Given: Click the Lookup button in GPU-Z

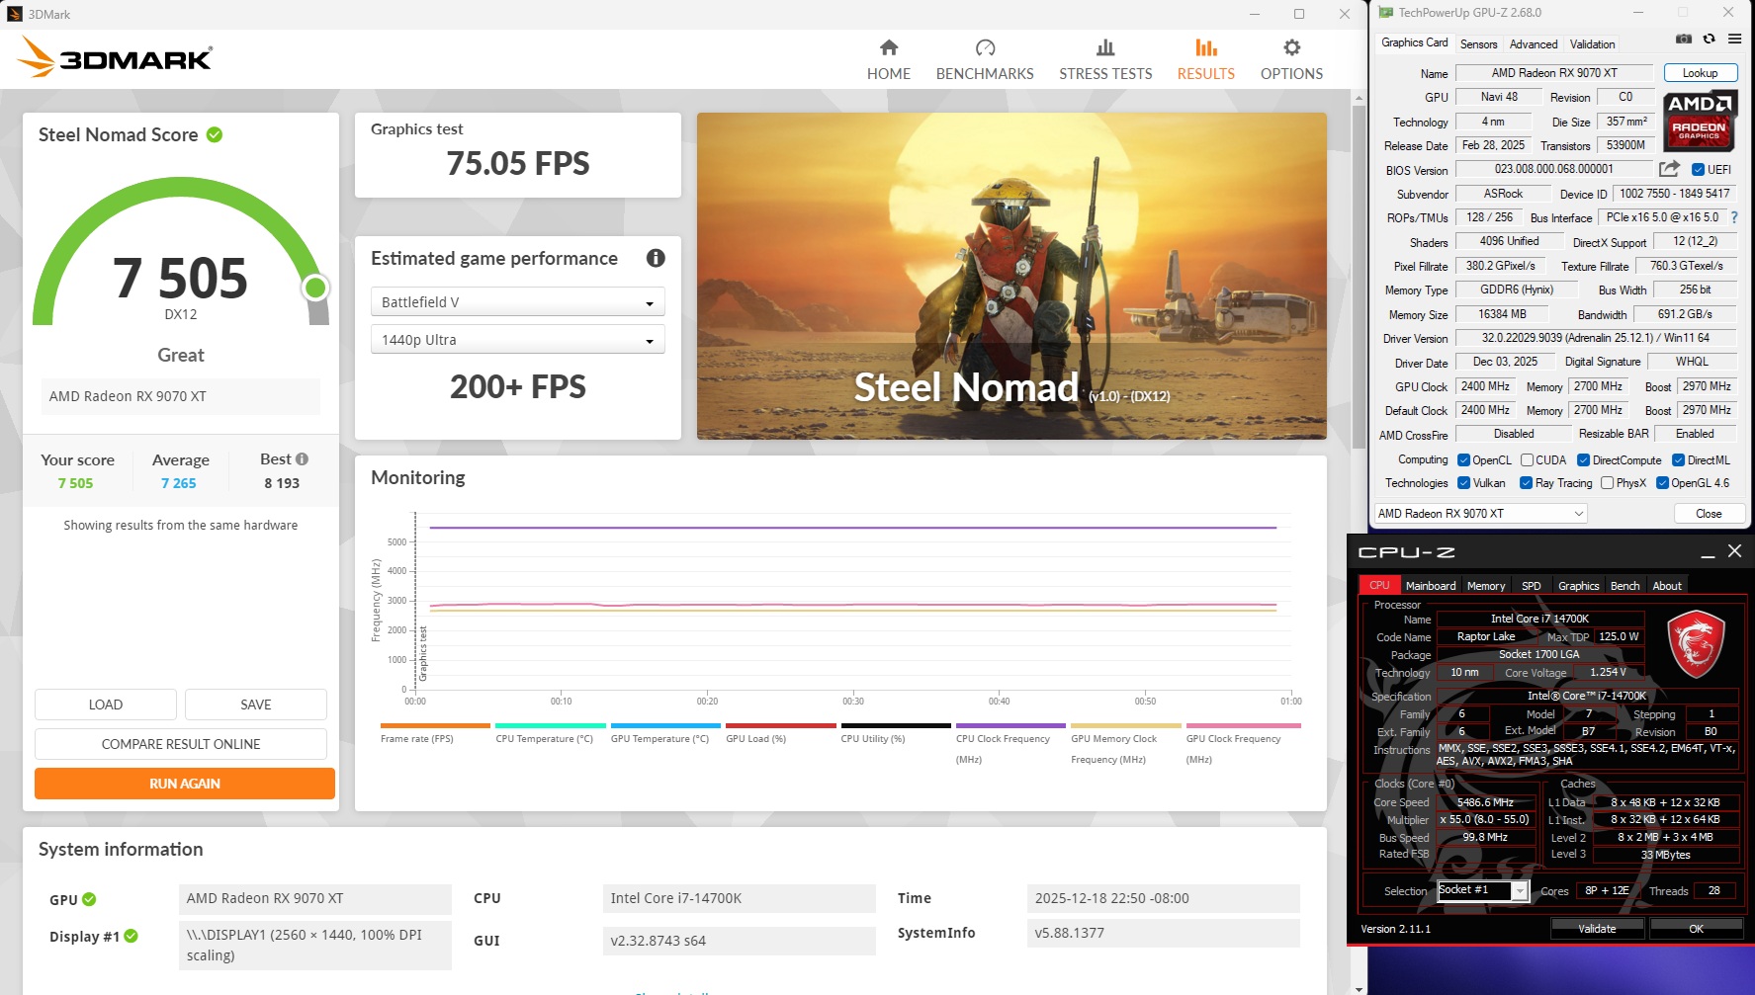Looking at the screenshot, I should 1700,73.
